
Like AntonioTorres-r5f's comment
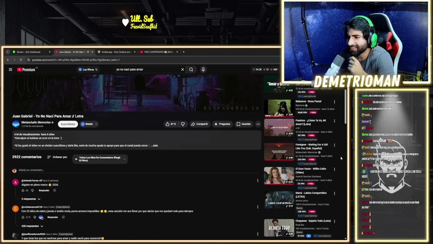[x=23, y=190]
